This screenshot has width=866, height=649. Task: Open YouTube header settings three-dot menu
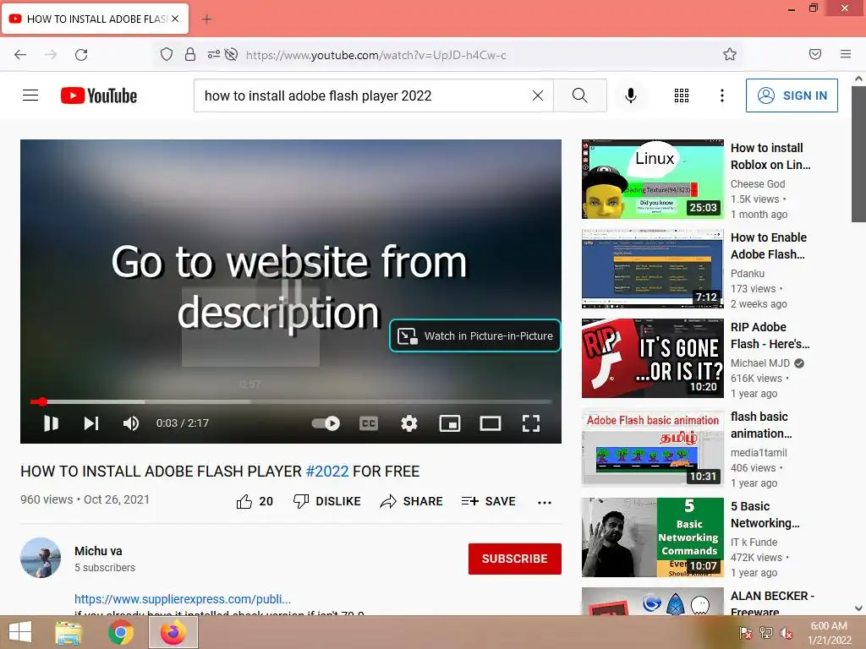click(722, 95)
